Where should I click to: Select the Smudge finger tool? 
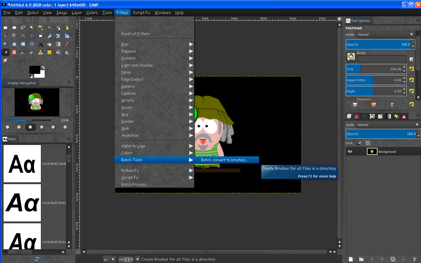pos(5,60)
